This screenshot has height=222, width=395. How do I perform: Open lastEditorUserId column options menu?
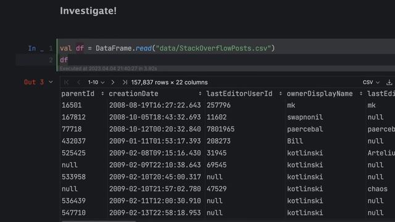tap(280, 94)
